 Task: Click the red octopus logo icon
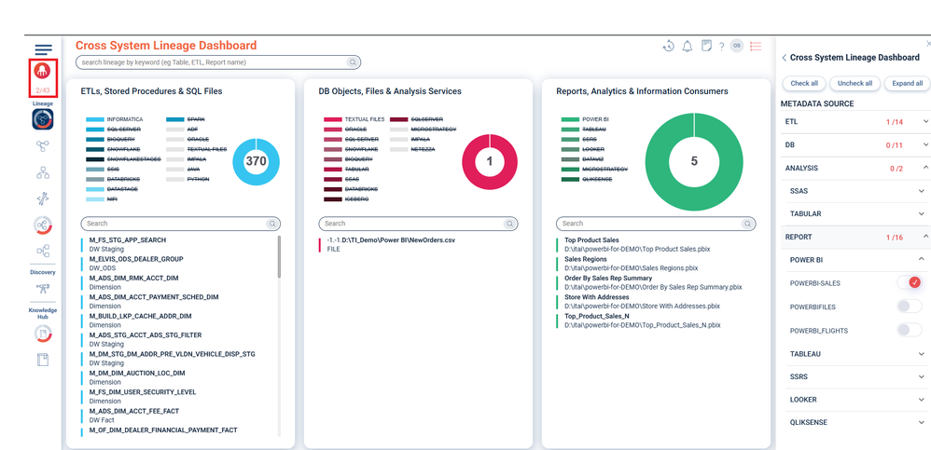[x=42, y=71]
